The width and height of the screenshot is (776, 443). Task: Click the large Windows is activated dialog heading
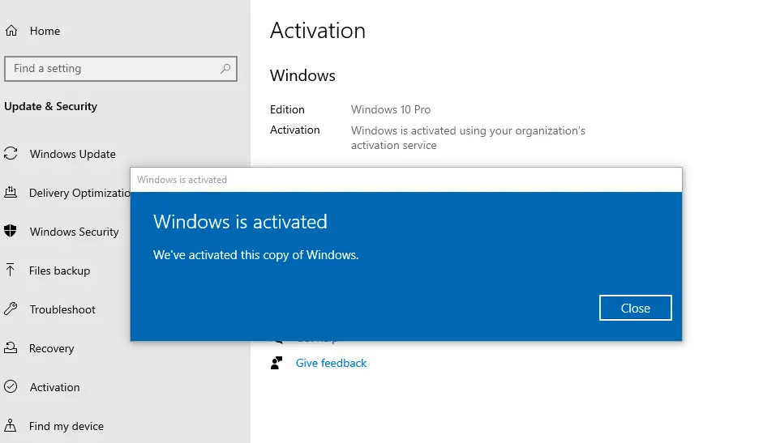click(x=240, y=222)
